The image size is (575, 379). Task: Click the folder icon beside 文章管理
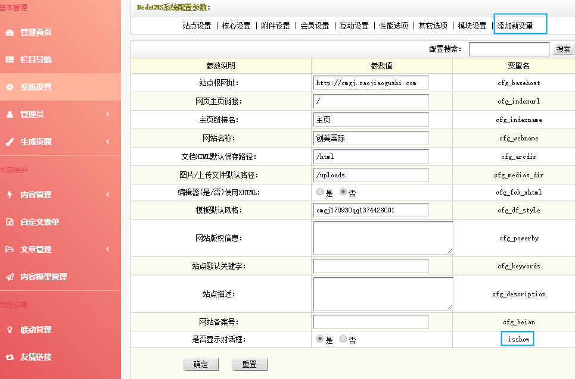point(10,249)
